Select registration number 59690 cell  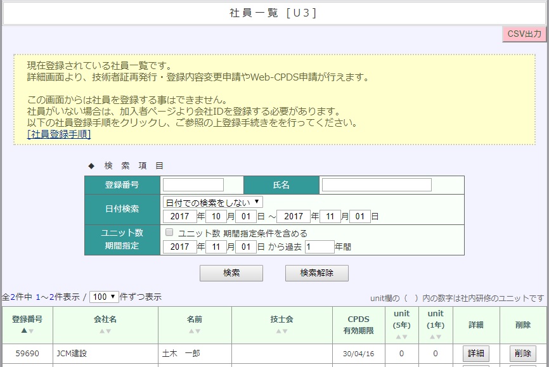tap(27, 354)
